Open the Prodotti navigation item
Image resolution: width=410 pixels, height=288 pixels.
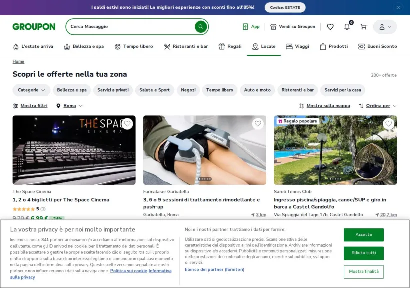334,46
